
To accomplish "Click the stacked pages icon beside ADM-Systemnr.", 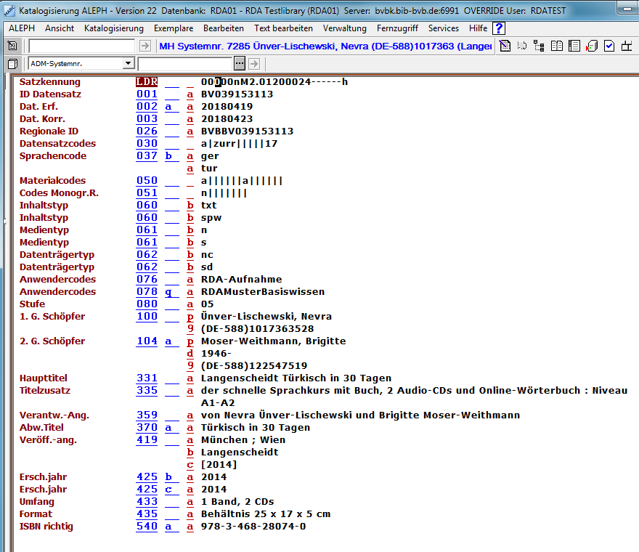I will pyautogui.click(x=12, y=64).
